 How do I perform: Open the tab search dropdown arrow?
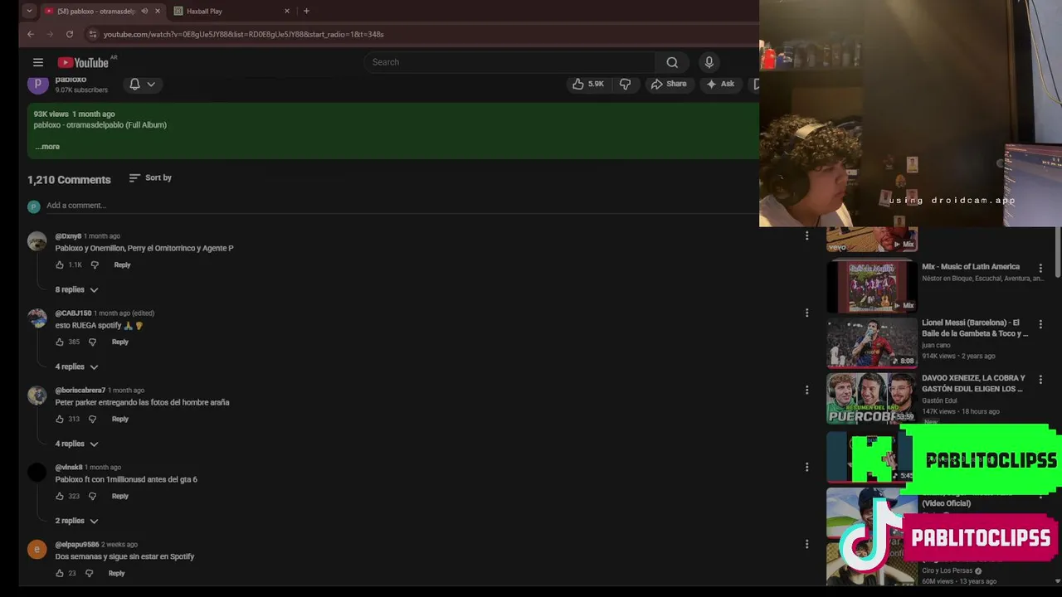coord(29,12)
